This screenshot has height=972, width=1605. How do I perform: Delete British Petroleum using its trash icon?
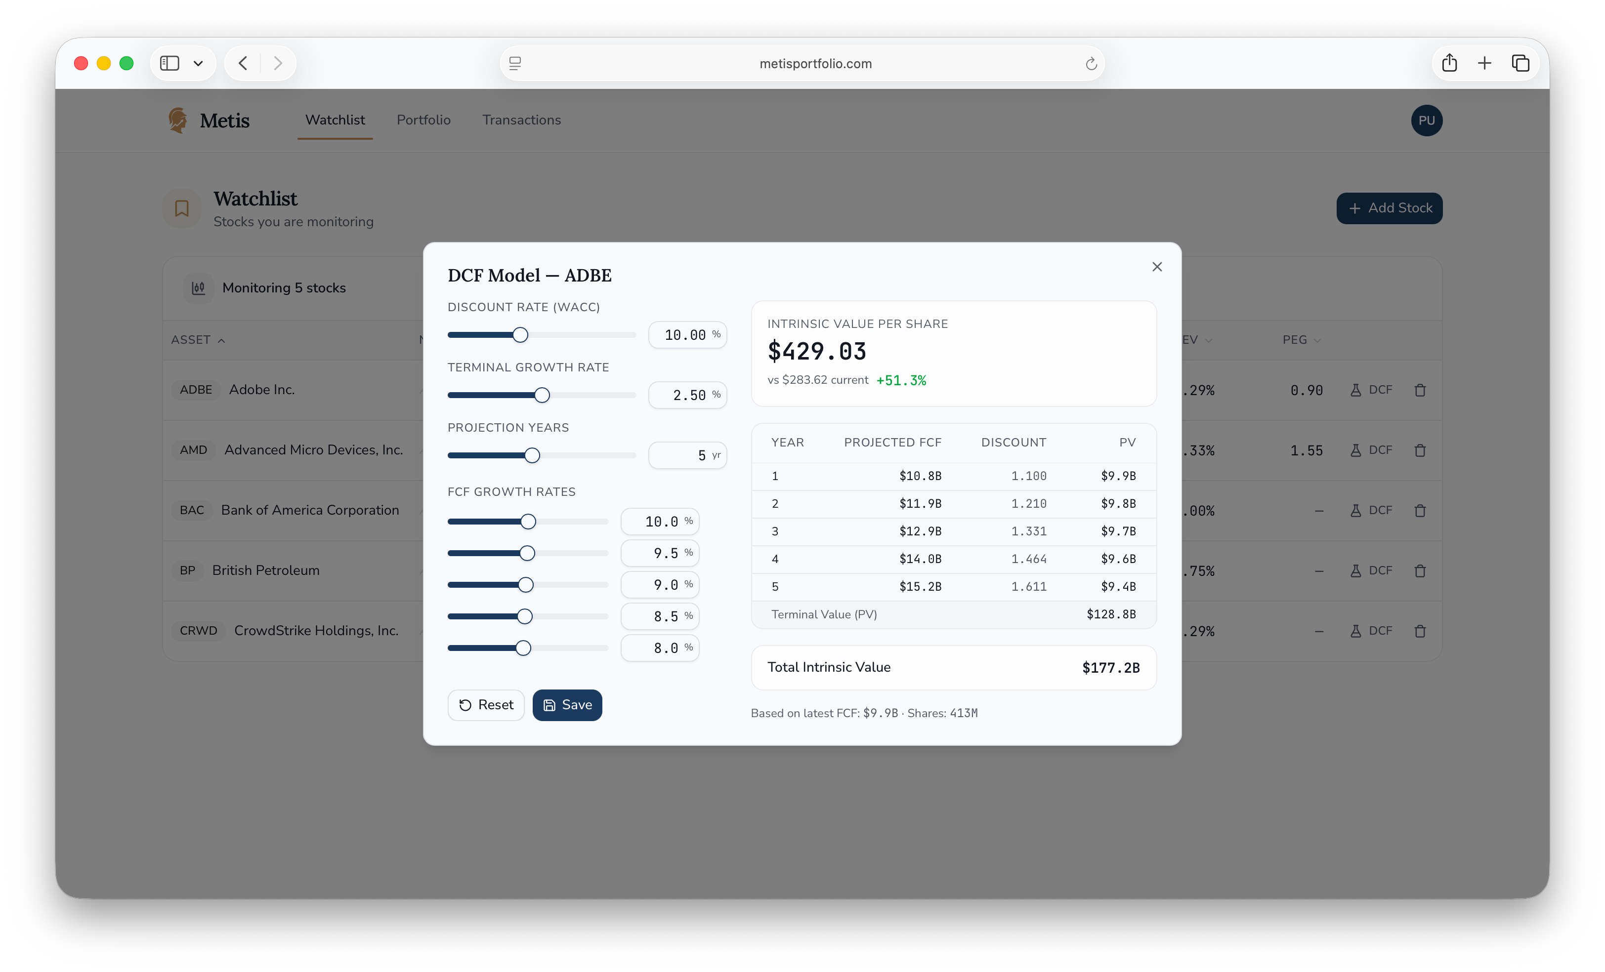click(1421, 570)
